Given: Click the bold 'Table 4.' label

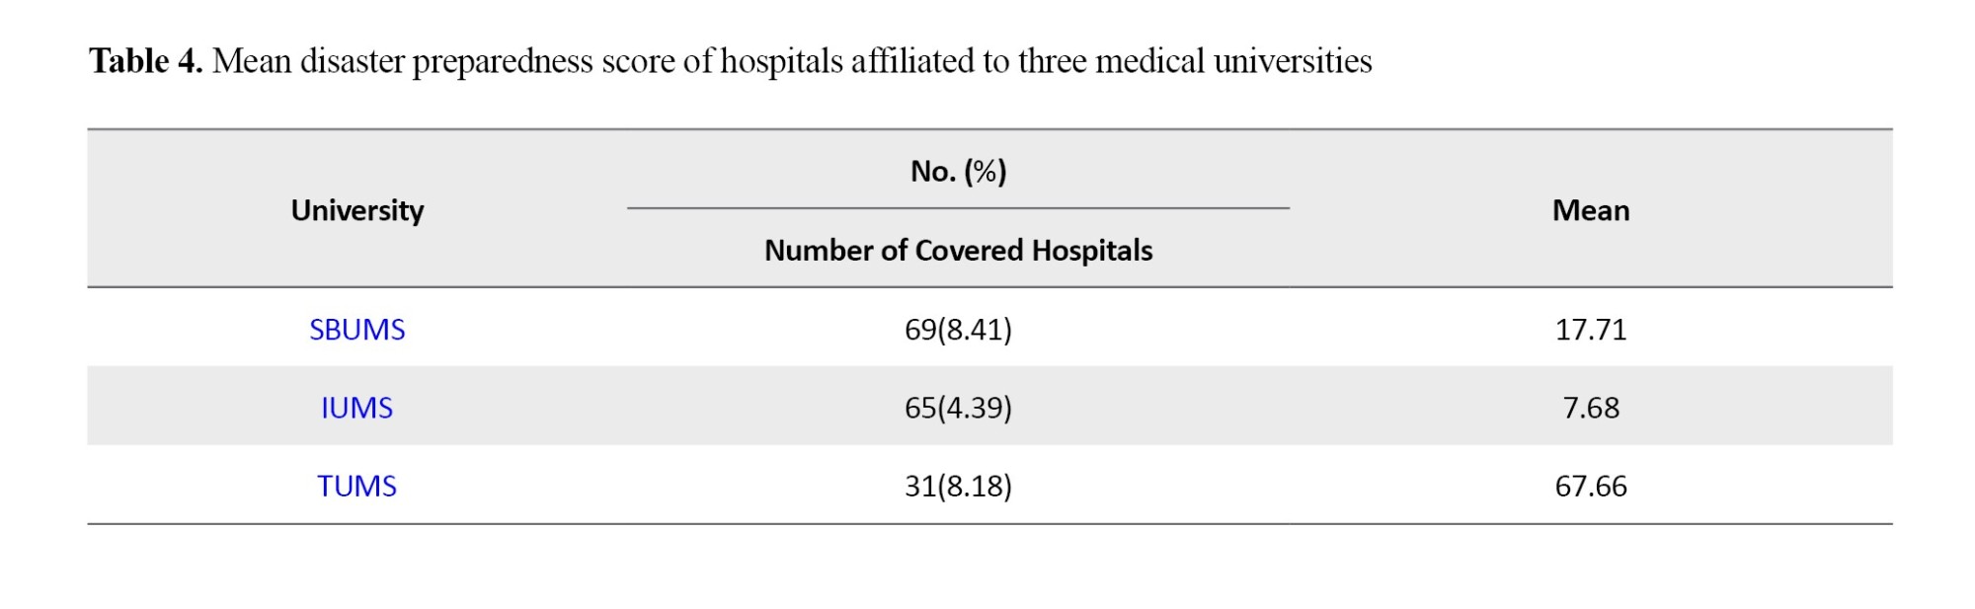Looking at the screenshot, I should pos(146,61).
